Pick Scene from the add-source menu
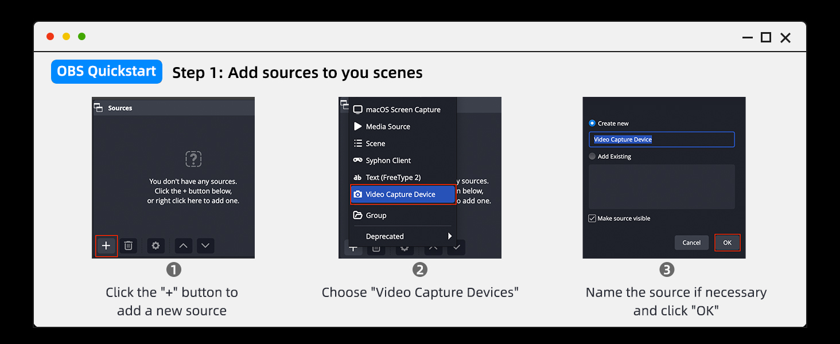 [x=375, y=143]
